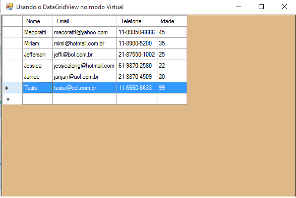Image resolution: width=296 pixels, height=198 pixels.
Task: Click the empty Nome cell in the new row
Action: [x=37, y=99]
